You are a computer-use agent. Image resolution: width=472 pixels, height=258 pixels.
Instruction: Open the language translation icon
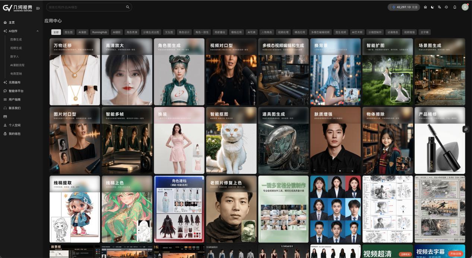pos(440,7)
